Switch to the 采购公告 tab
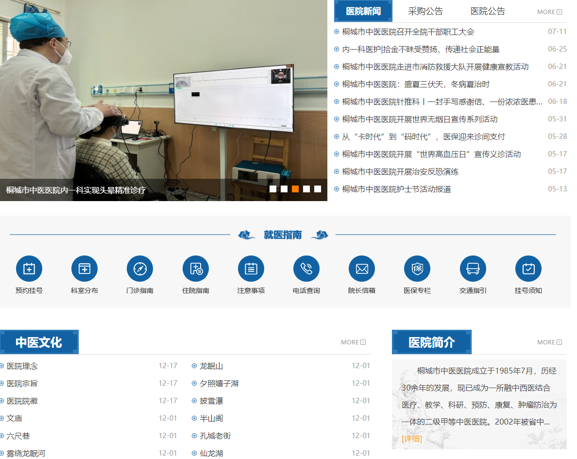This screenshot has height=459, width=577. click(425, 11)
